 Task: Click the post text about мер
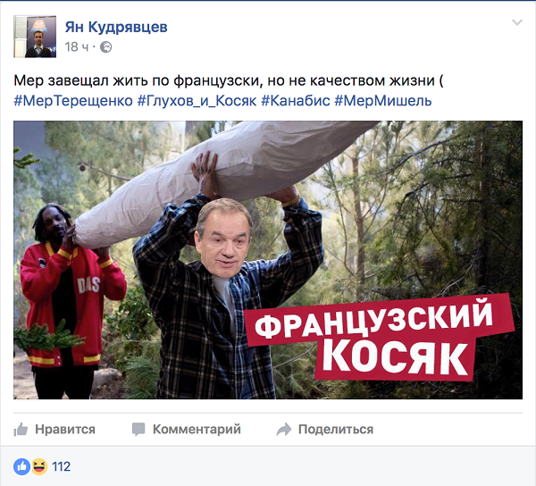pyautogui.click(x=229, y=80)
